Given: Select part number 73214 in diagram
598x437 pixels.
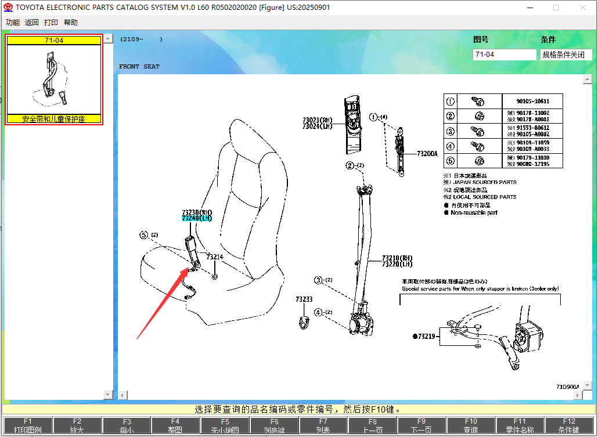Looking at the screenshot, I should click(x=215, y=257).
